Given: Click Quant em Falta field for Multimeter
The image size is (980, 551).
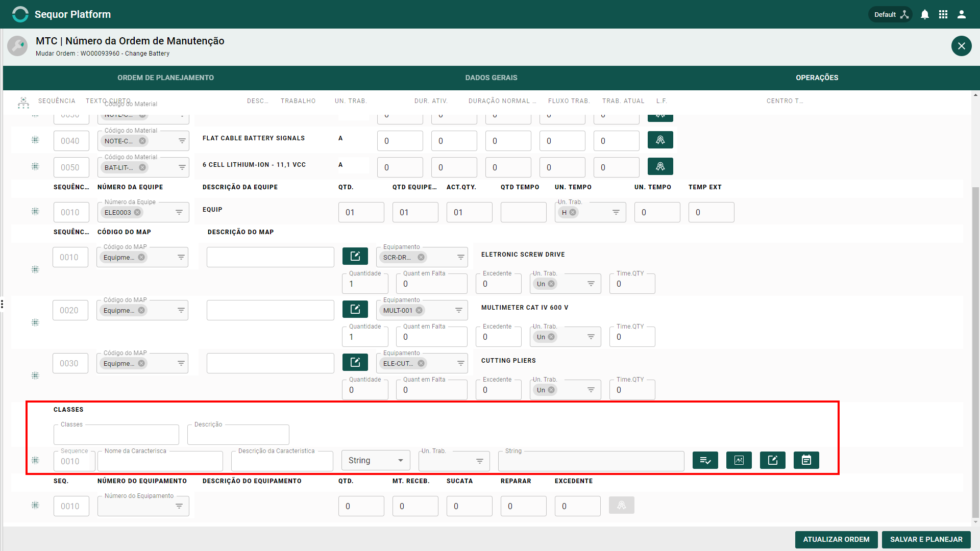Looking at the screenshot, I should (x=432, y=337).
